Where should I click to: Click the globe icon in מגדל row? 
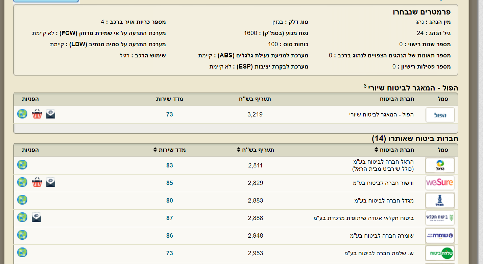click(22, 200)
